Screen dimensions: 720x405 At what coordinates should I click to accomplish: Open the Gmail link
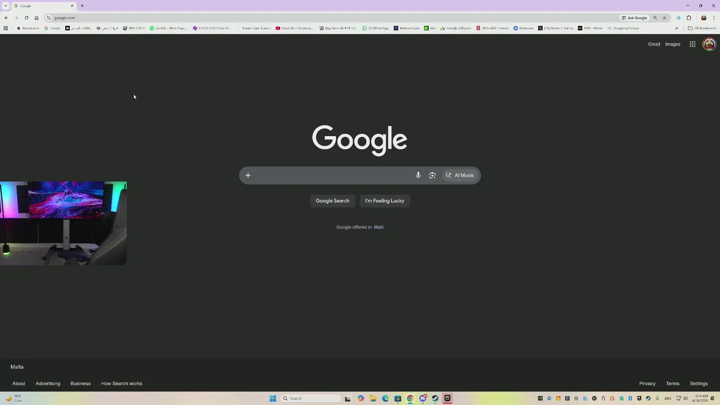pos(654,44)
